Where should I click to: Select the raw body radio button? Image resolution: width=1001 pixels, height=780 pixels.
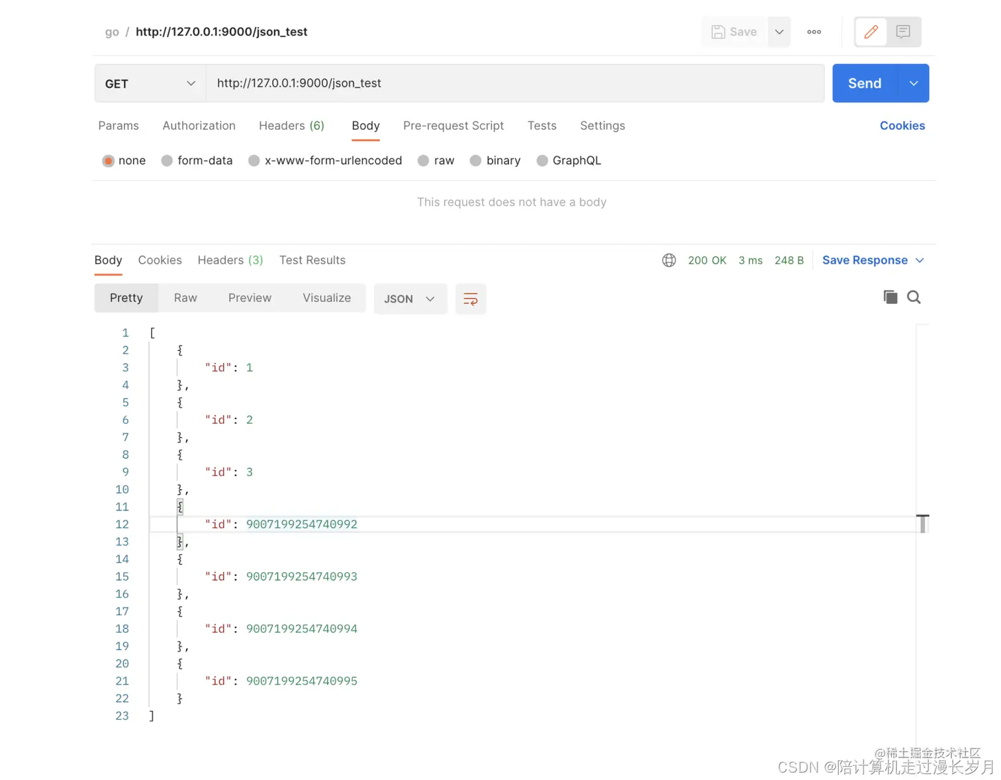click(424, 161)
